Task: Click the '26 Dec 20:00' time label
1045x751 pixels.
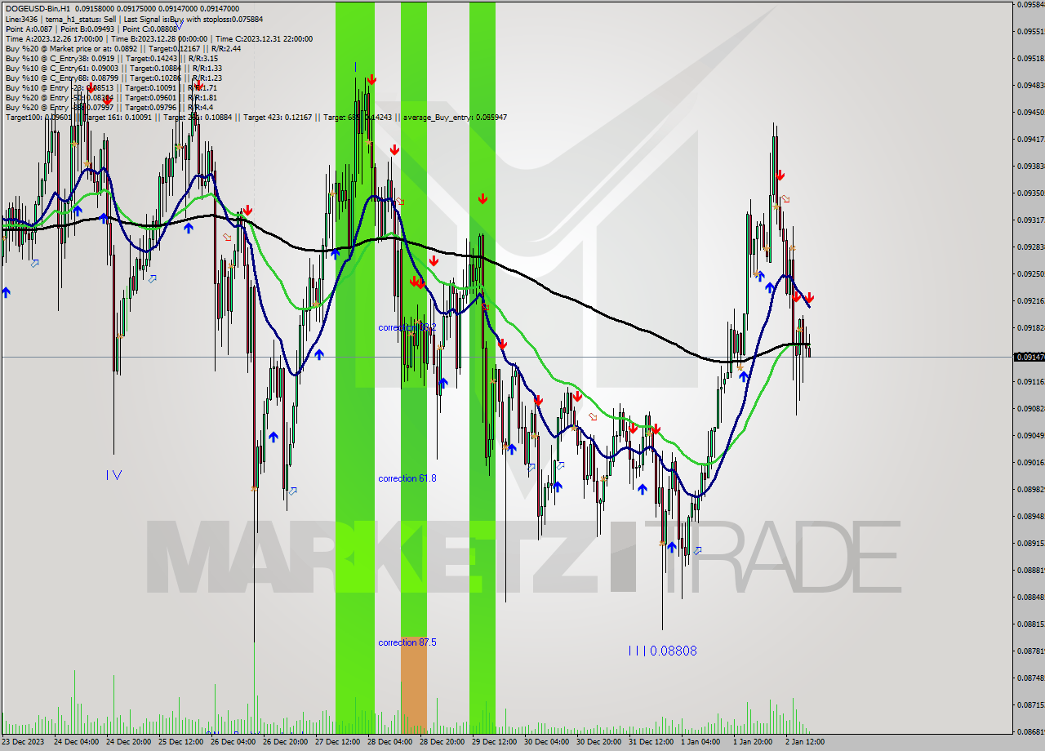Action: click(285, 742)
